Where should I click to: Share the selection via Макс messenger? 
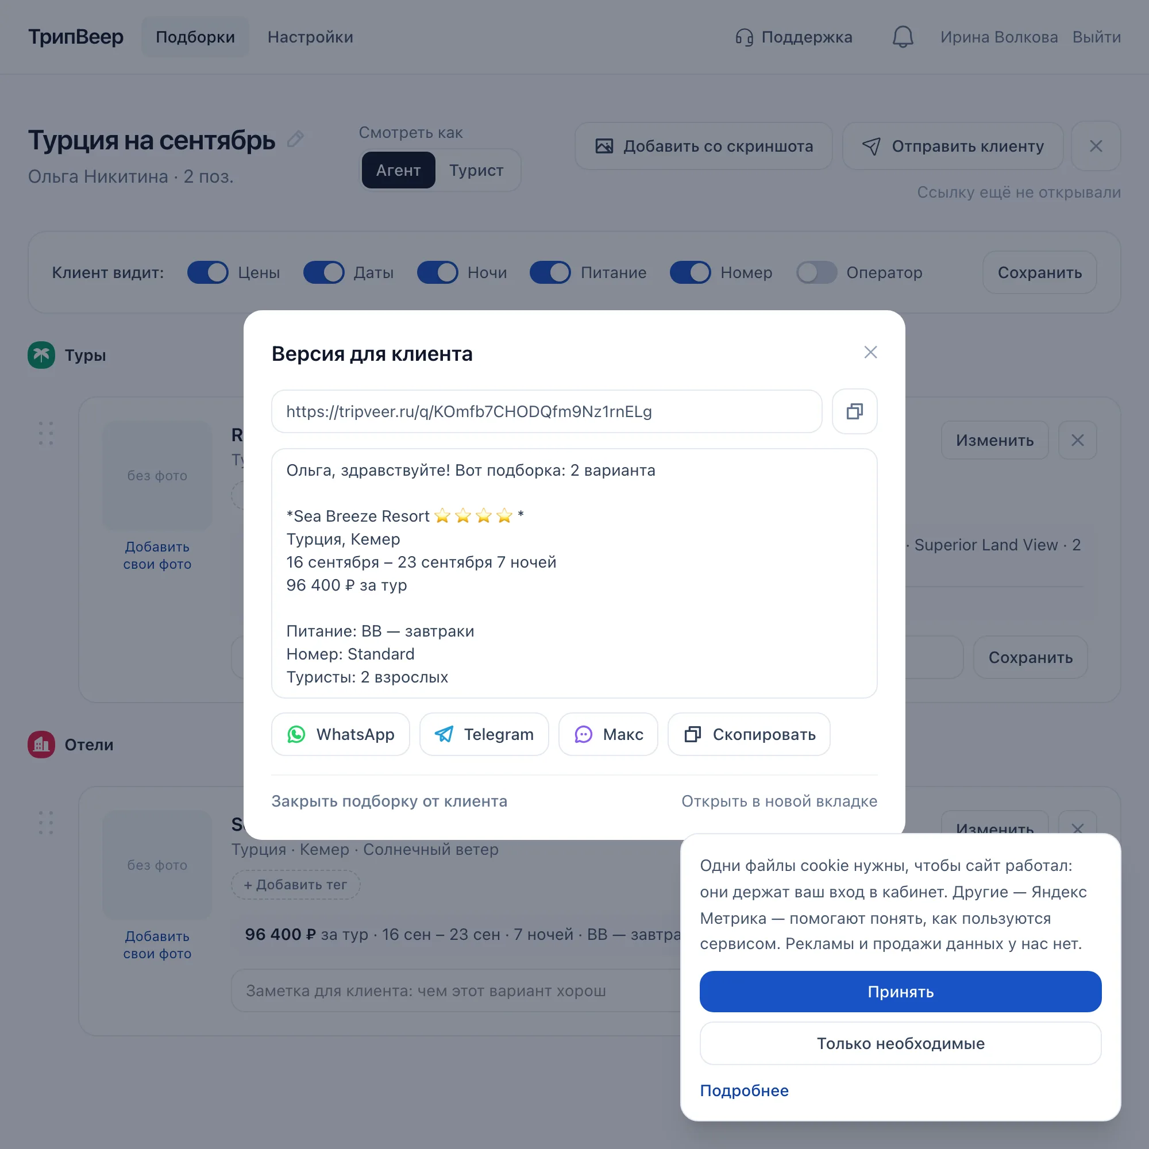[608, 734]
